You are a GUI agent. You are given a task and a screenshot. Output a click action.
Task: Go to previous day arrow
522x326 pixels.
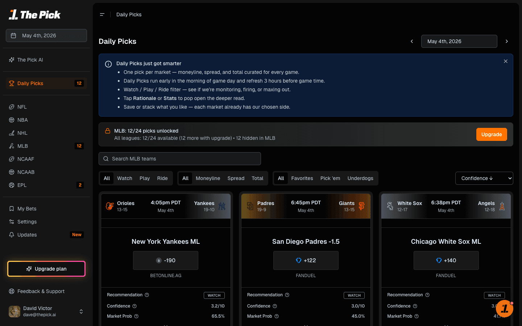click(x=412, y=41)
